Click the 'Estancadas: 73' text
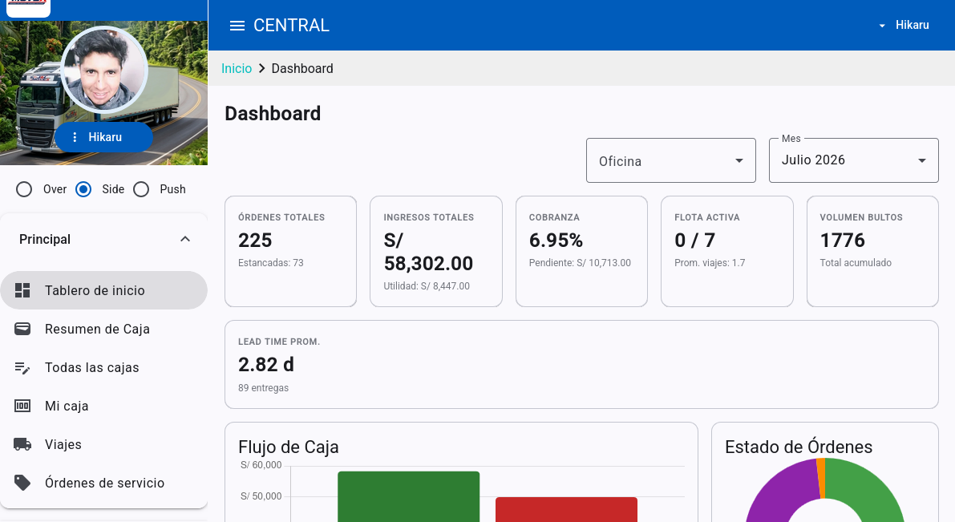Screen dimensions: 955x522 [x=270, y=263]
